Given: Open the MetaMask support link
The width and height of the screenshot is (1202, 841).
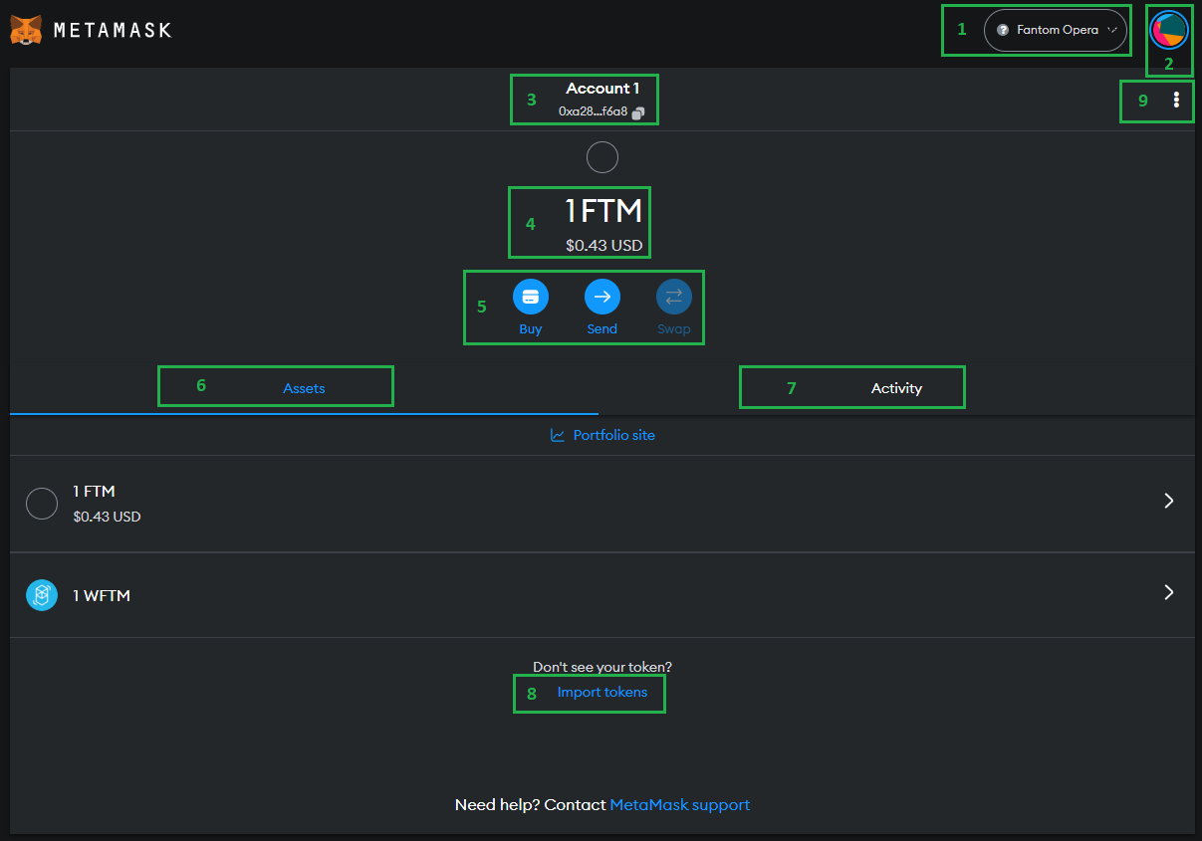Looking at the screenshot, I should point(679,804).
